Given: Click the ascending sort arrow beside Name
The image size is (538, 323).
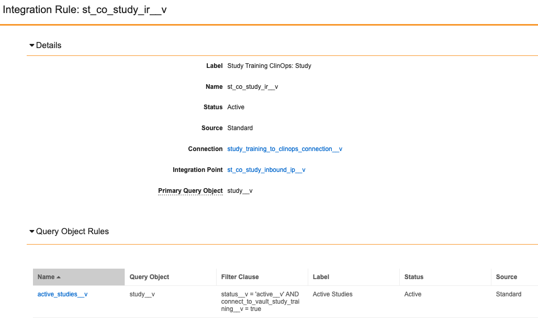Looking at the screenshot, I should 59,277.
